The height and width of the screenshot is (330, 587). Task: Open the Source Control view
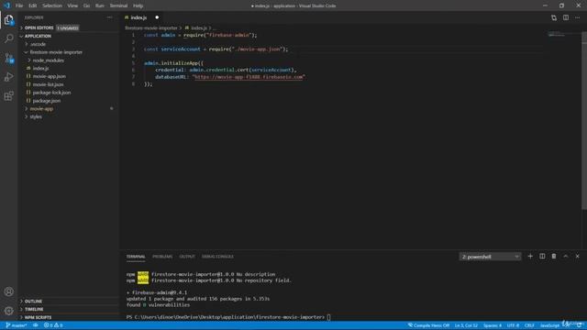tap(8, 58)
